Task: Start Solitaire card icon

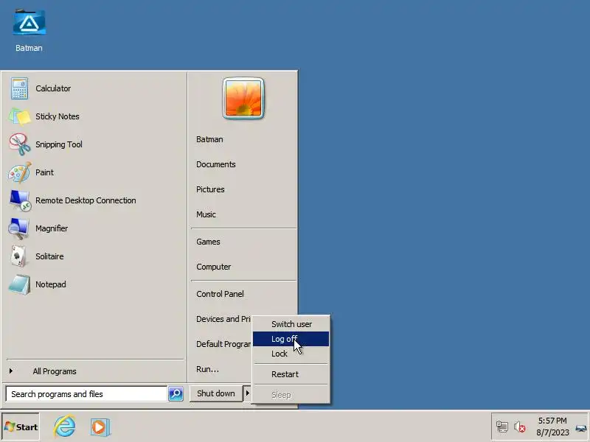Action: click(18, 256)
